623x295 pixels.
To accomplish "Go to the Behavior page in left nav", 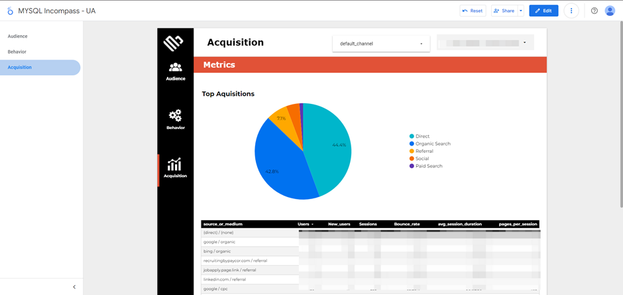I will 17,52.
